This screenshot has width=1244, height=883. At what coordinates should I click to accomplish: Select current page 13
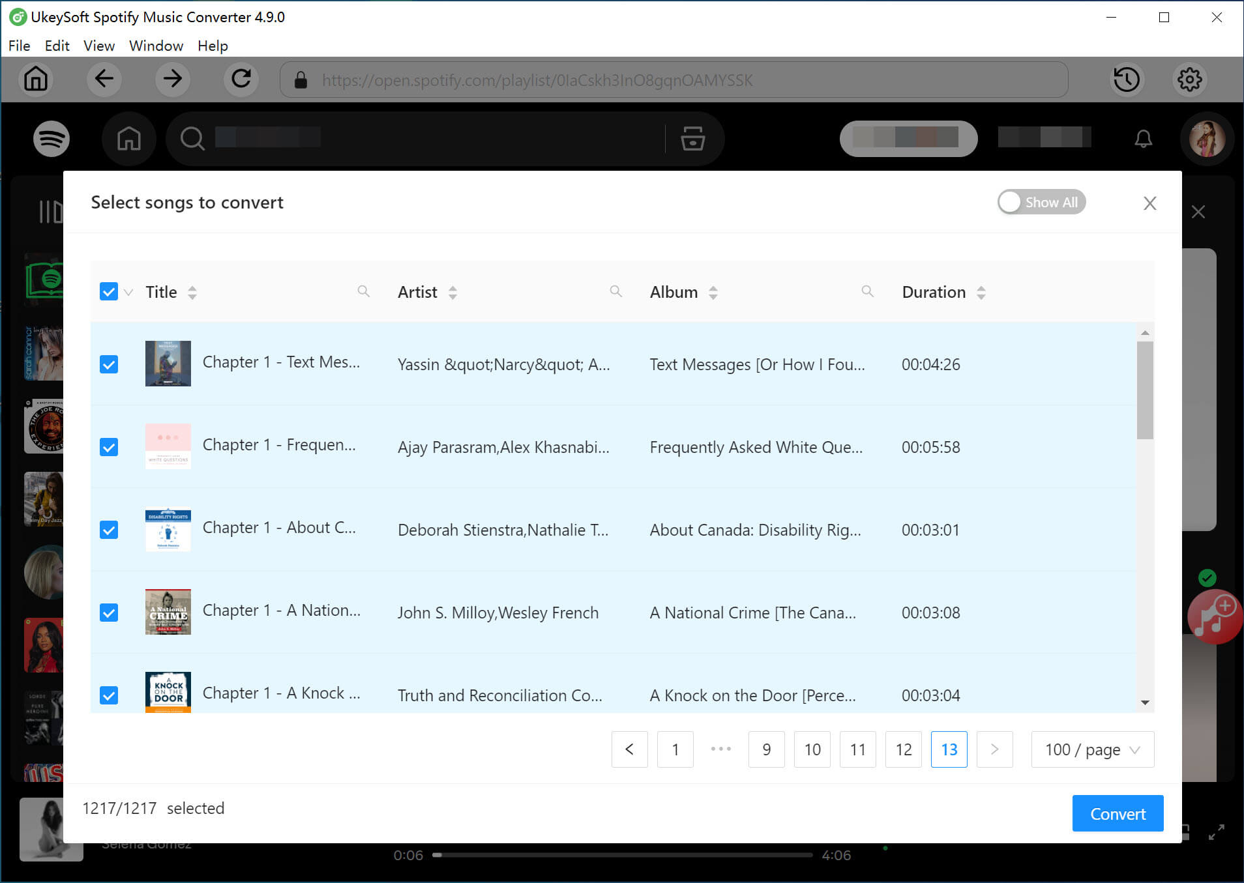(949, 749)
